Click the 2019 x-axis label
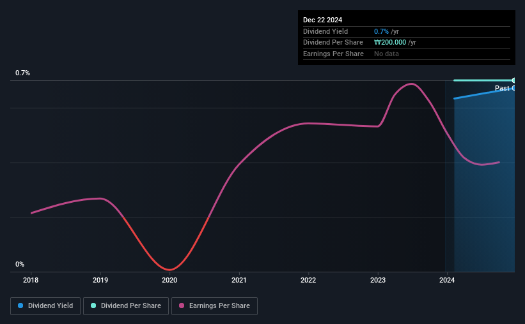 click(x=100, y=280)
